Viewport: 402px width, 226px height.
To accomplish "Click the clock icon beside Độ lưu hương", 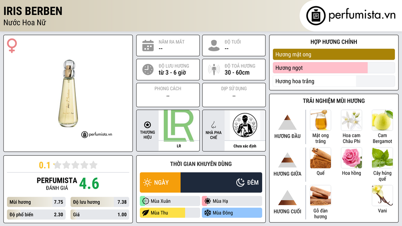I will (148, 69).
